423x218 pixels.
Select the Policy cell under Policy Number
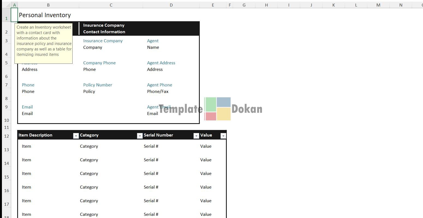89,92
